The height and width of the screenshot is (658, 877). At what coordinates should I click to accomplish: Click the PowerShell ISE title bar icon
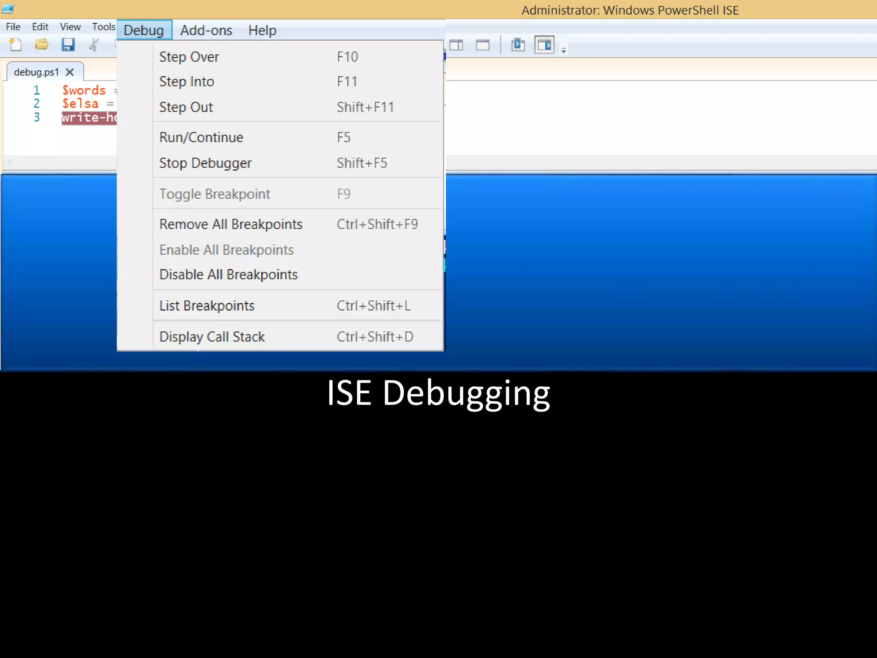8,8
